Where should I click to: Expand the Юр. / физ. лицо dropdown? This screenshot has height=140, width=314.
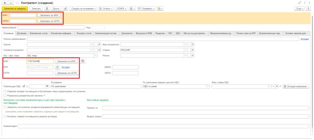pyautogui.click(x=96, y=56)
